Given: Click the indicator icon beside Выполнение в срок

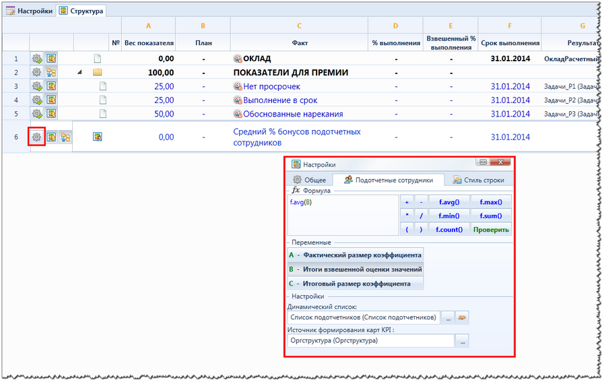Looking at the screenshot, I should click(x=238, y=100).
